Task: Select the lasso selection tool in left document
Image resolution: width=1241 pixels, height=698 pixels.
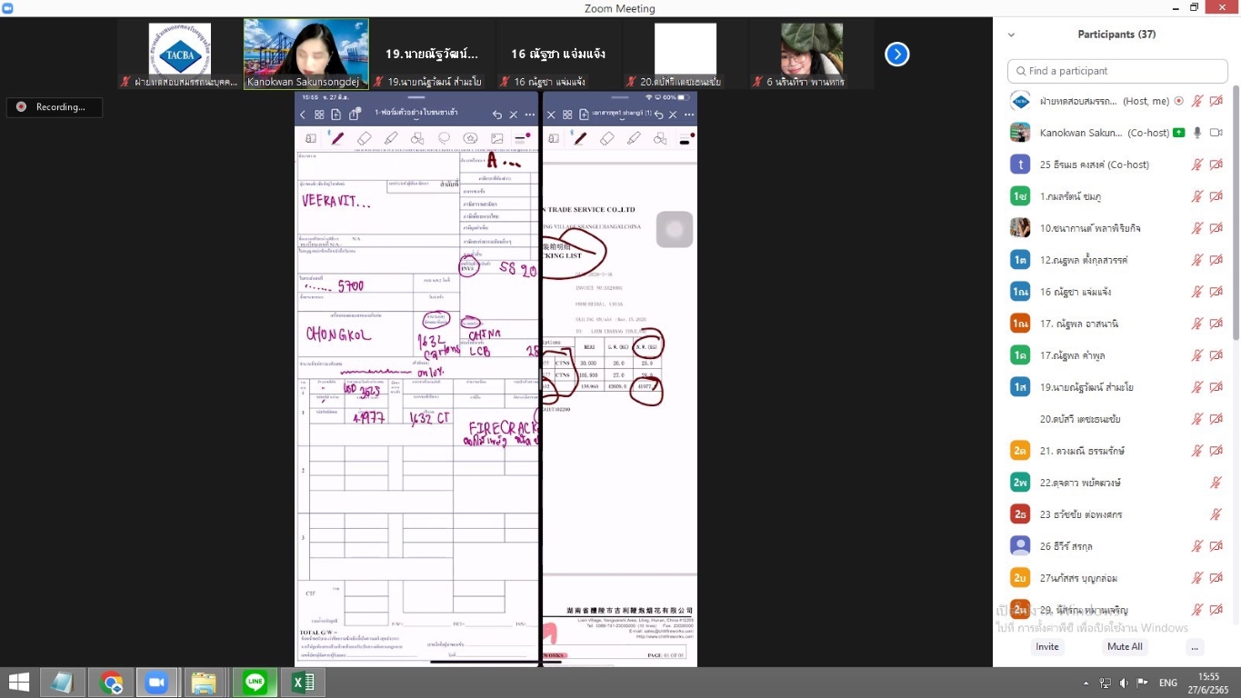Action: 444,139
